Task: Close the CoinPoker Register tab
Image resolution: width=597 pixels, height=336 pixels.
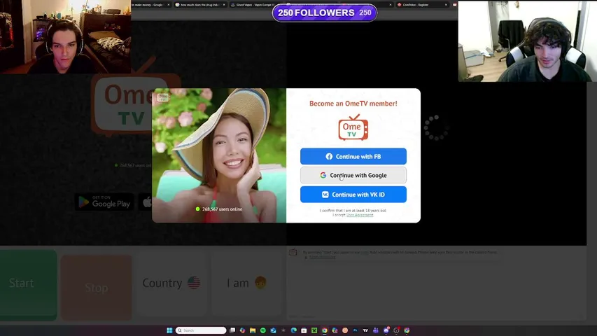Action: [446, 5]
